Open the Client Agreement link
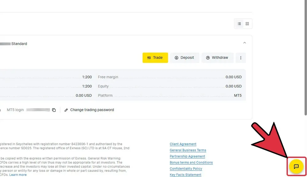Image resolution: width=307 pixels, height=177 pixels. point(183,144)
